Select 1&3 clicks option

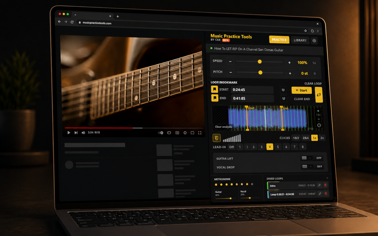tap(296, 138)
